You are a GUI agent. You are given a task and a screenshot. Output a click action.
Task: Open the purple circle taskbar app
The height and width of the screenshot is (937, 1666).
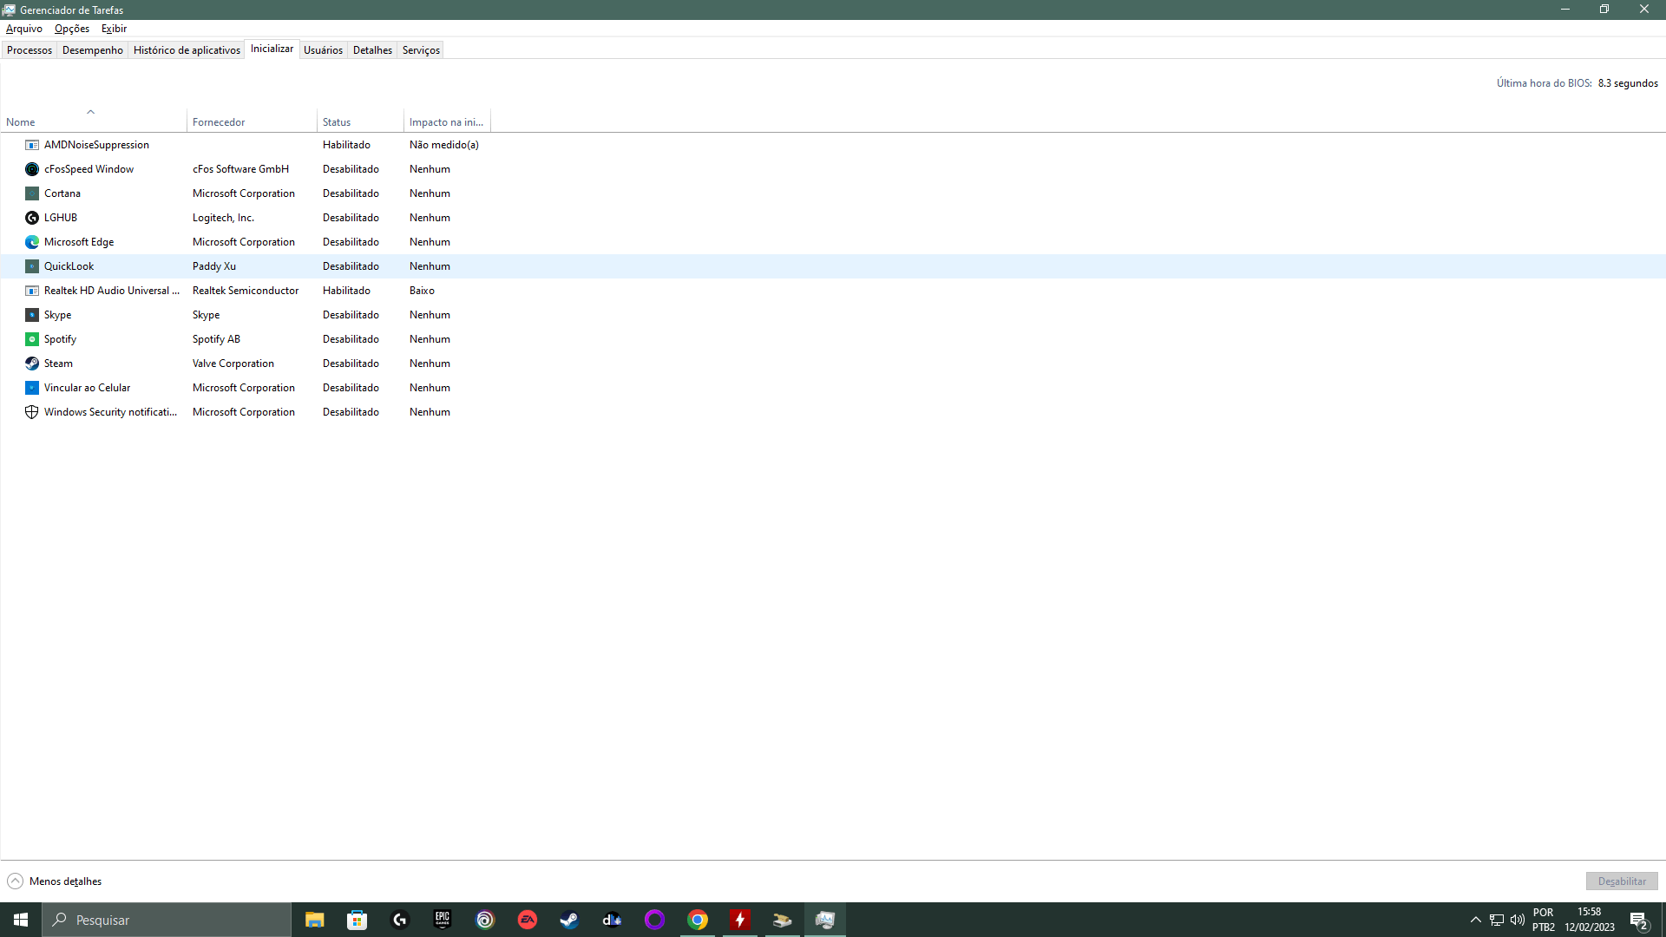coord(655,920)
